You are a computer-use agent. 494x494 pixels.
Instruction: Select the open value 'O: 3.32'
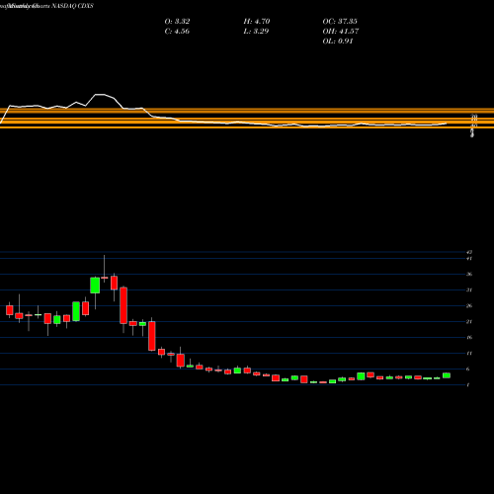pyautogui.click(x=177, y=22)
